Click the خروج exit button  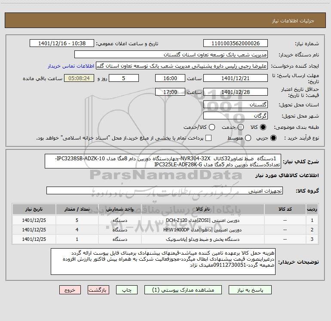(x=70, y=290)
